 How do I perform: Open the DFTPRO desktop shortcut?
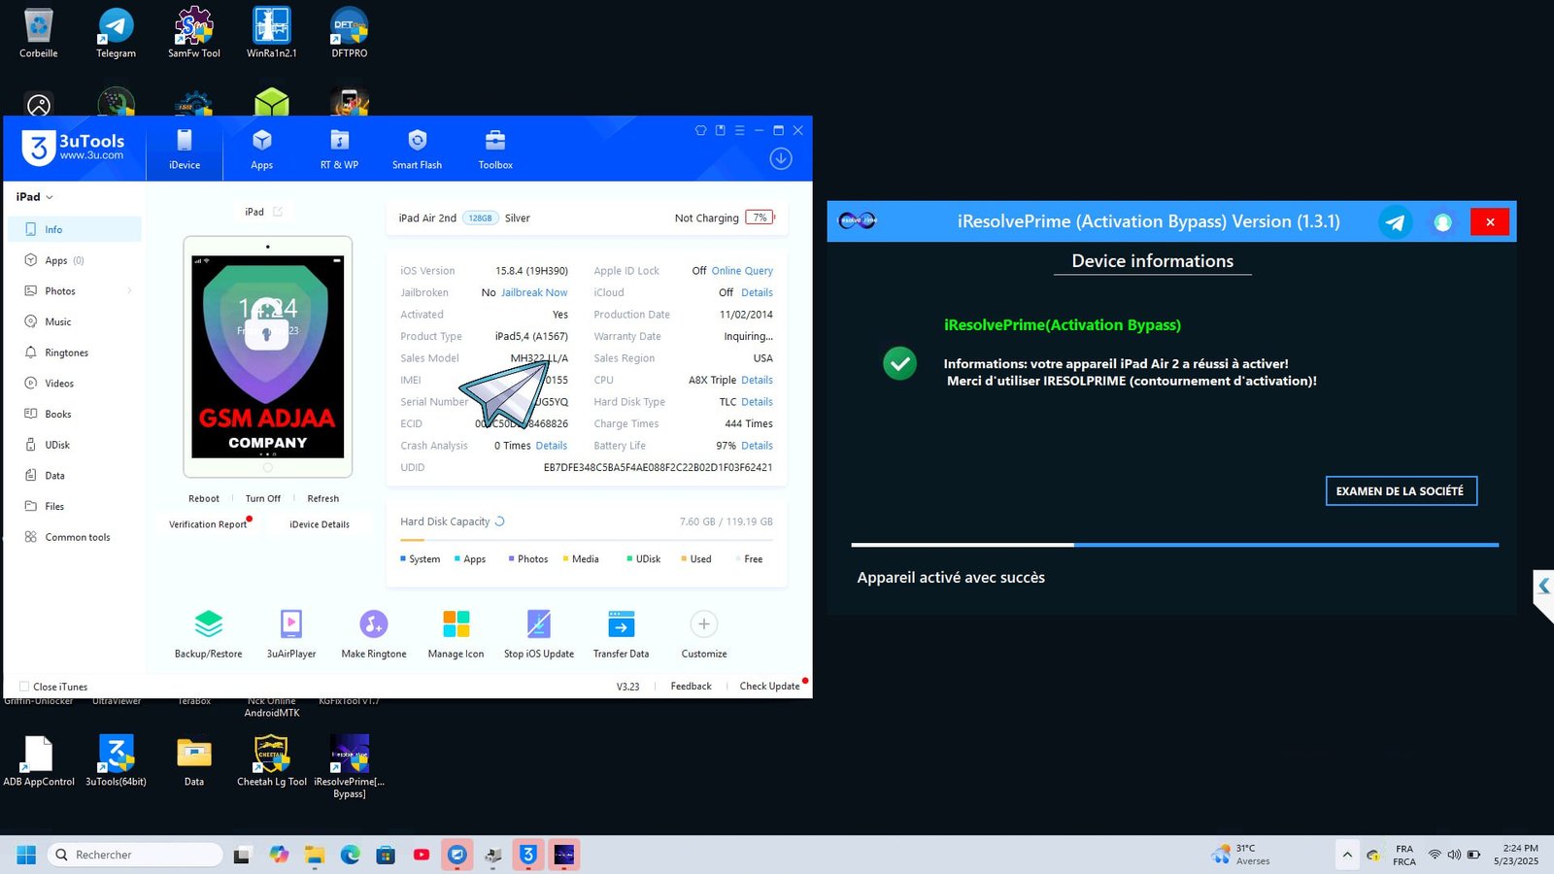click(x=350, y=33)
